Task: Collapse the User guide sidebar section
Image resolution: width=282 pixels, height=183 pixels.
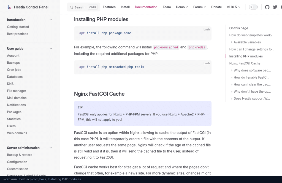Action: [x=51, y=49]
